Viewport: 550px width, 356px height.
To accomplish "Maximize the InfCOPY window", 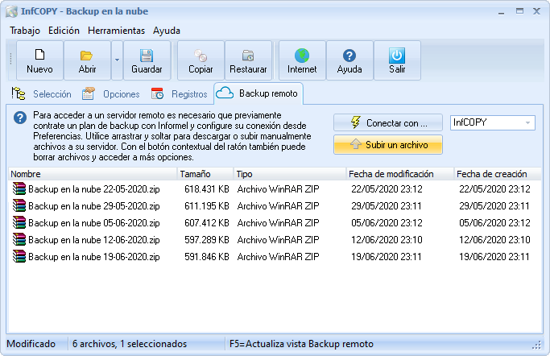I will [x=519, y=11].
